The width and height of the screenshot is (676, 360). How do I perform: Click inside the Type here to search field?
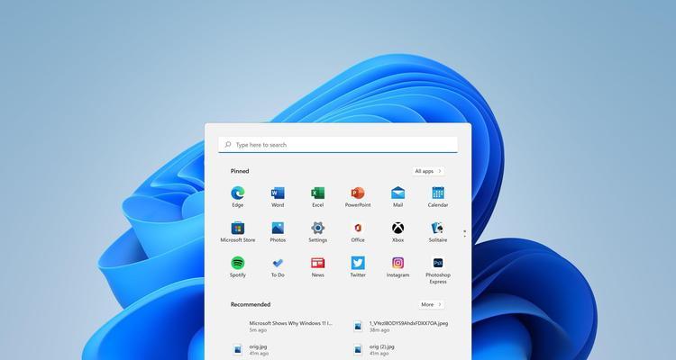click(338, 145)
